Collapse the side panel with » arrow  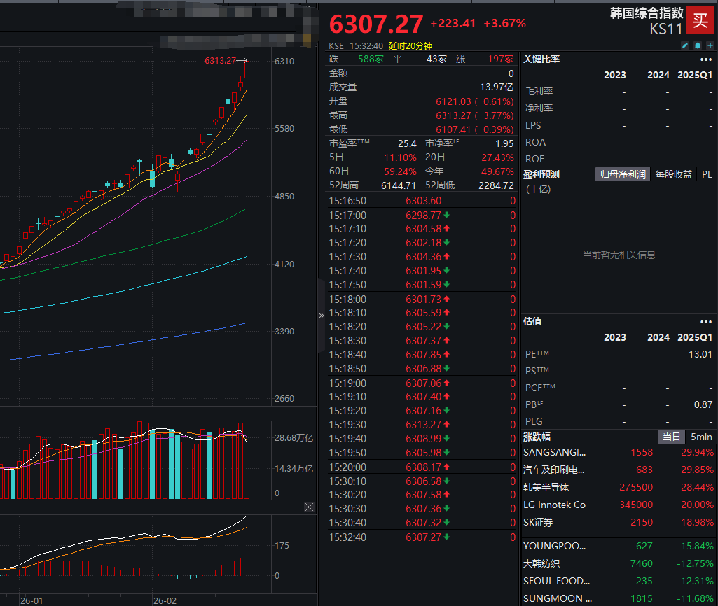(x=322, y=316)
